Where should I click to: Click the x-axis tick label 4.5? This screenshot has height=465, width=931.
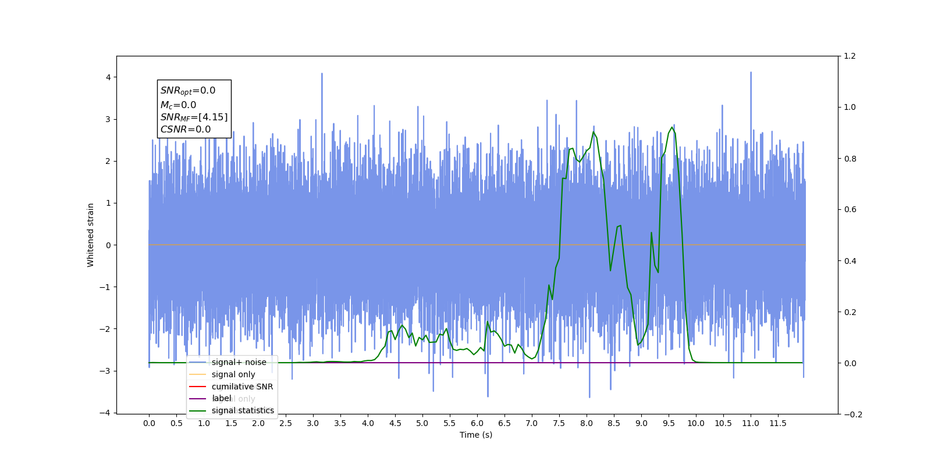click(395, 423)
